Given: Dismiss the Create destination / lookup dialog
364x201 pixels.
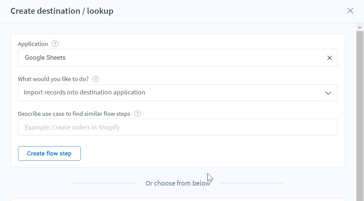Looking at the screenshot, I should (350, 10).
